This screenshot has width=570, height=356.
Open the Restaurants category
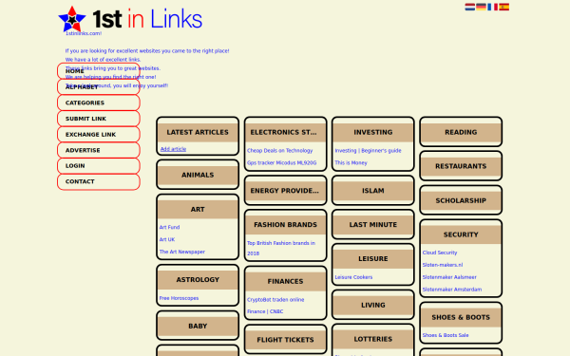461,166
